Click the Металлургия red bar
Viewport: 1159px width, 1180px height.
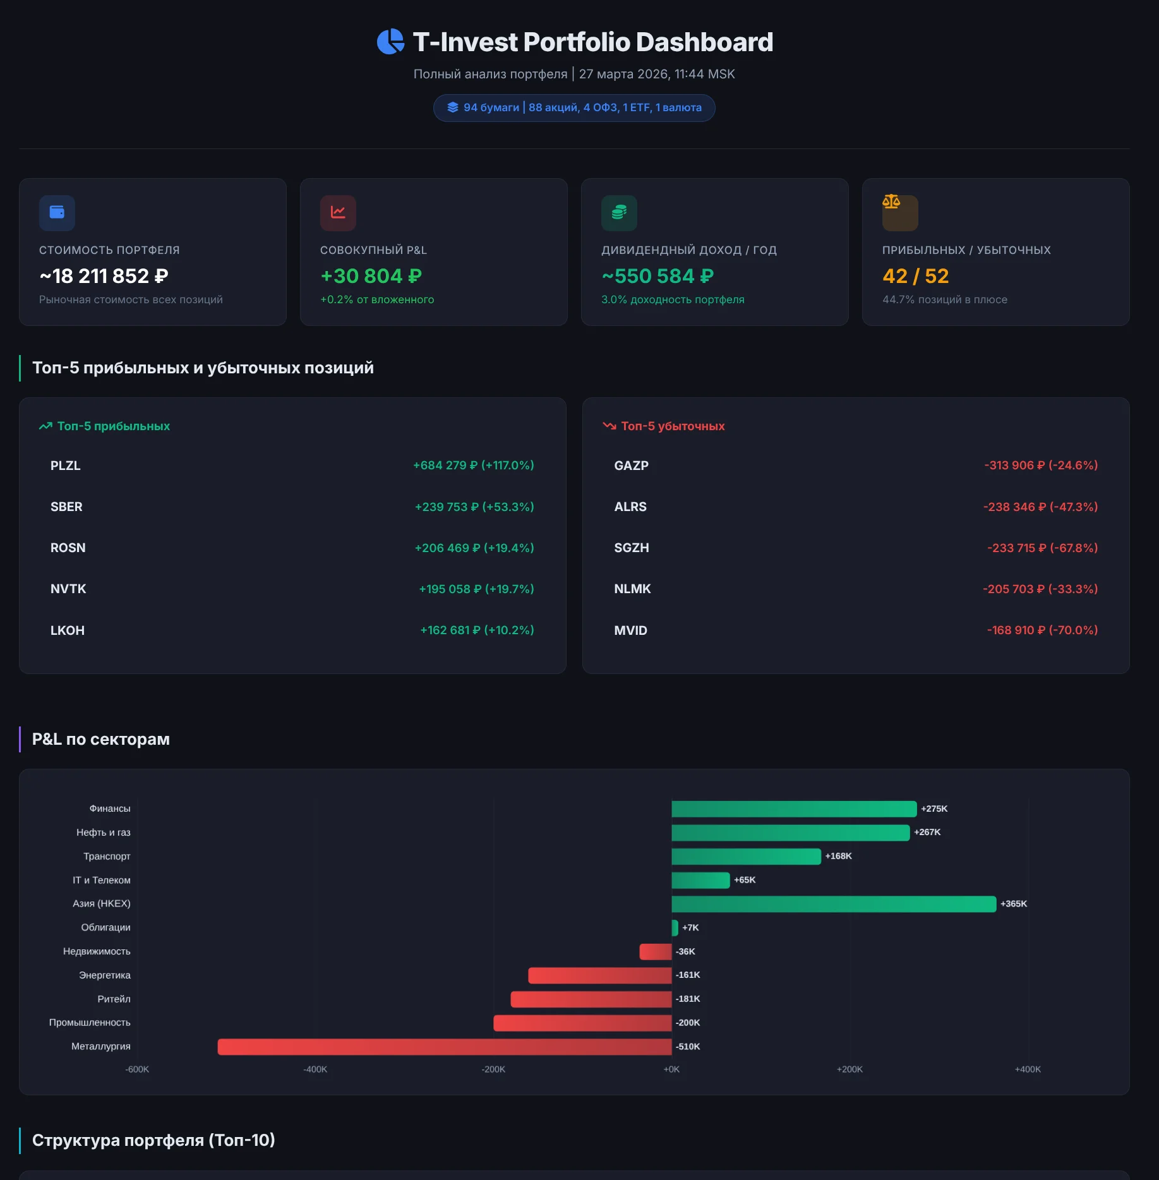click(x=444, y=1047)
